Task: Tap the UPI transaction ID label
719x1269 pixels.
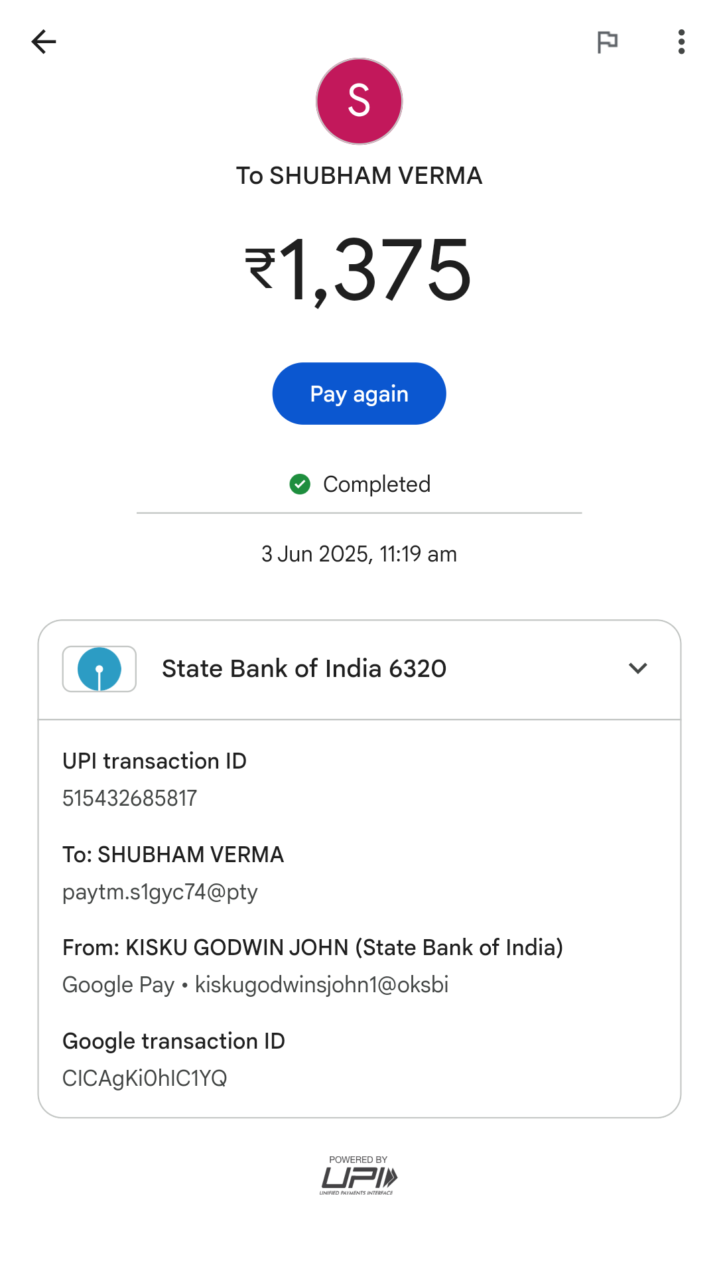Action: (155, 761)
